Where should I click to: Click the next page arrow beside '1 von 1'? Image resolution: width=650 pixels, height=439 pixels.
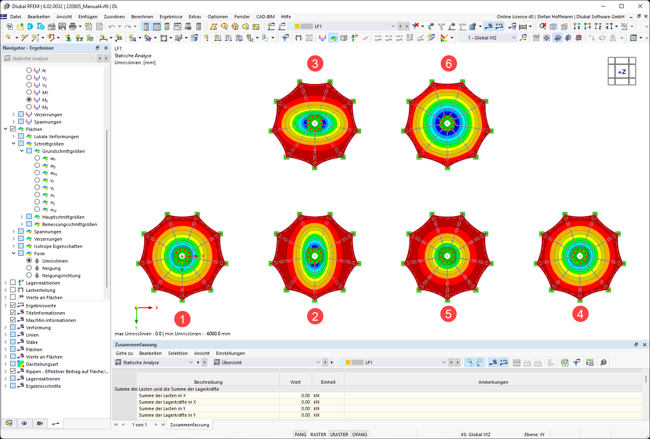tap(156, 425)
